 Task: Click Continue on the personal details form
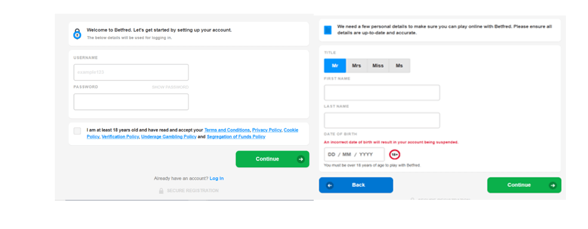524,185
